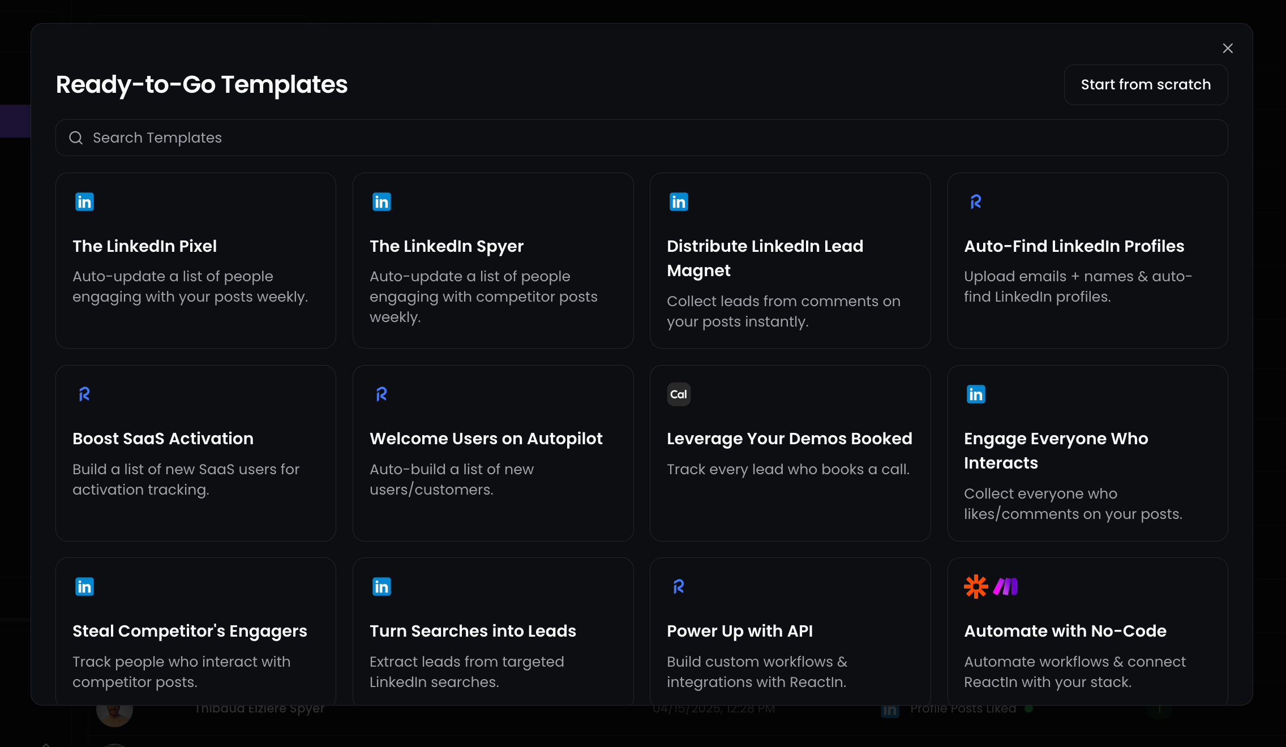Open the Distribute LinkedIn Lead Magnet template
The height and width of the screenshot is (747, 1286).
(790, 260)
